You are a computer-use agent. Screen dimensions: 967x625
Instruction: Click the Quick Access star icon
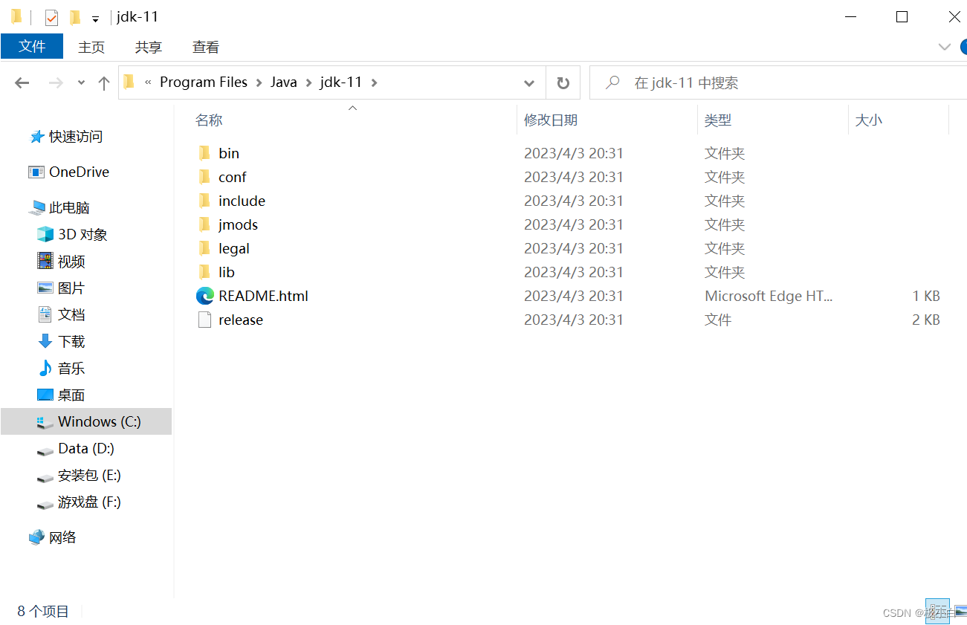36,137
